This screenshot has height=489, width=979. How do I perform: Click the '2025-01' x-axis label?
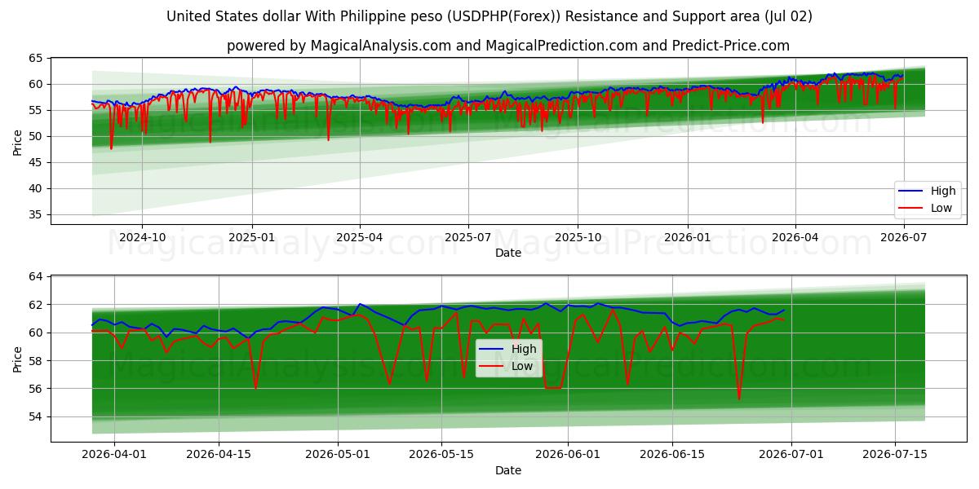coord(251,237)
